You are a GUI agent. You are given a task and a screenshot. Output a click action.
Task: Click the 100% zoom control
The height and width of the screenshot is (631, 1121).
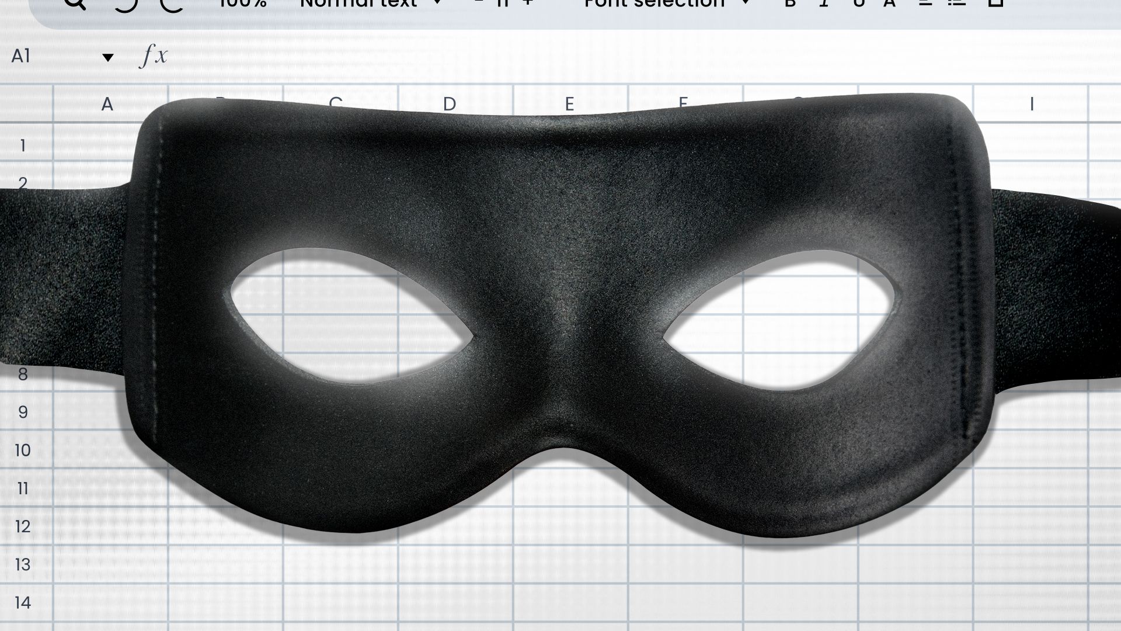(x=242, y=5)
